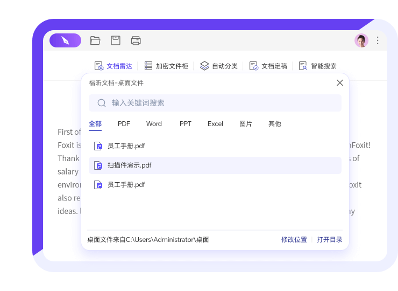
Task: Save document with the floppy disk icon
Action: coord(116,40)
